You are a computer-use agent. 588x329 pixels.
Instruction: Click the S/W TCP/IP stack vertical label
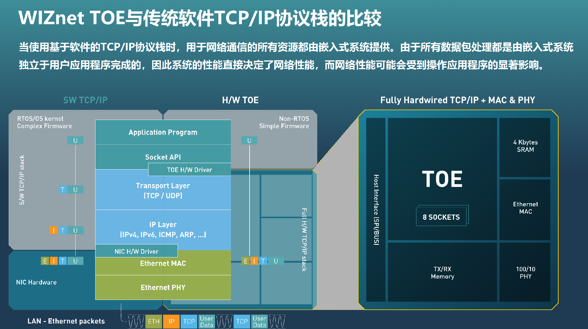click(22, 180)
